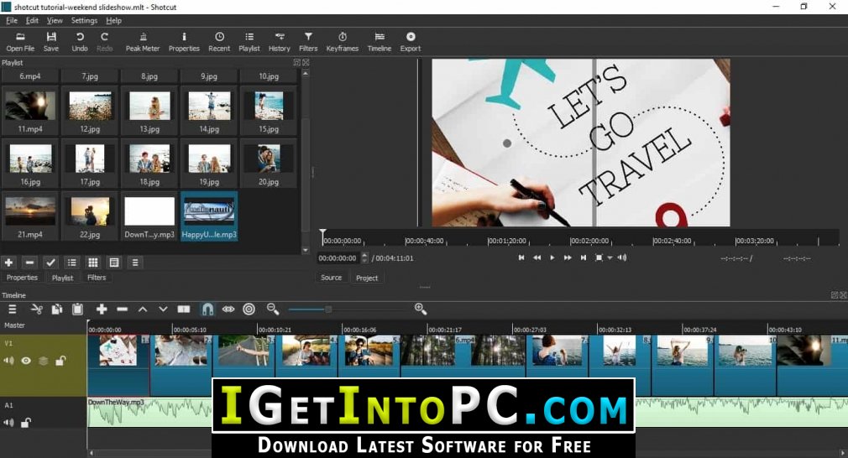
Task: Show Recent files panel
Action: pos(219,42)
